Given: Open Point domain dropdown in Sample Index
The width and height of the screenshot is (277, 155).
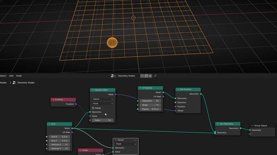Looking at the screenshot, I should pyautogui.click(x=103, y=103).
